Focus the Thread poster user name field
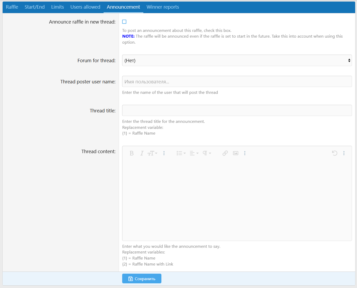This screenshot has width=357, height=288. point(237,82)
